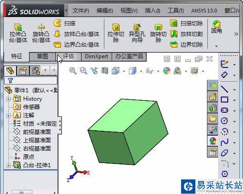Select the Line sketch tool
The height and width of the screenshot is (194, 243).
[x=225, y=89]
